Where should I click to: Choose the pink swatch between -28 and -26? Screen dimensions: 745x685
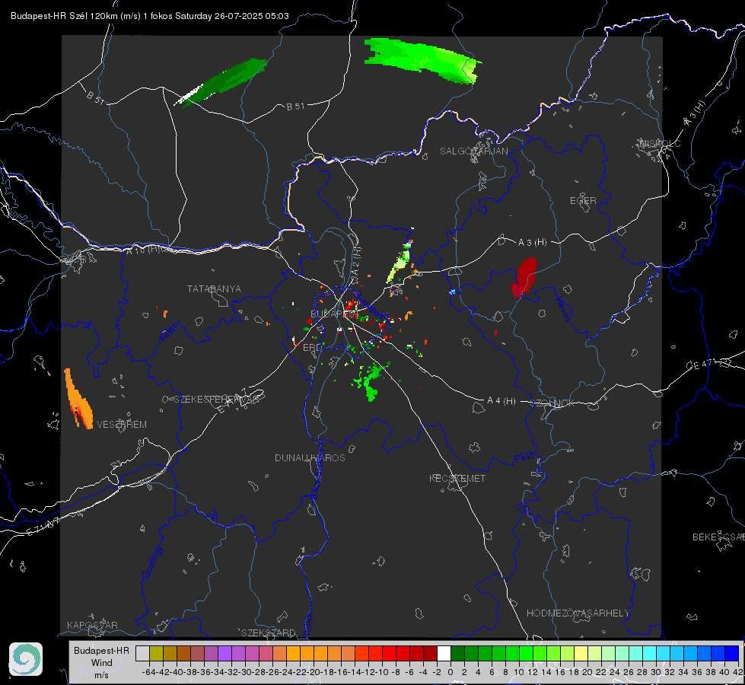coord(266,653)
